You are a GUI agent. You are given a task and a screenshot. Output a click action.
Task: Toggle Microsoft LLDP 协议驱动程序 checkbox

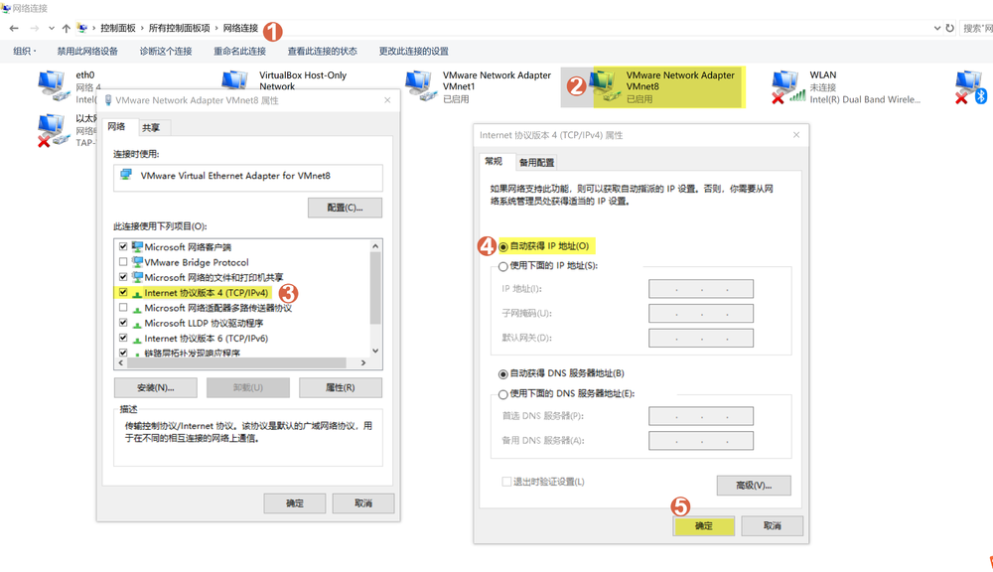[123, 323]
